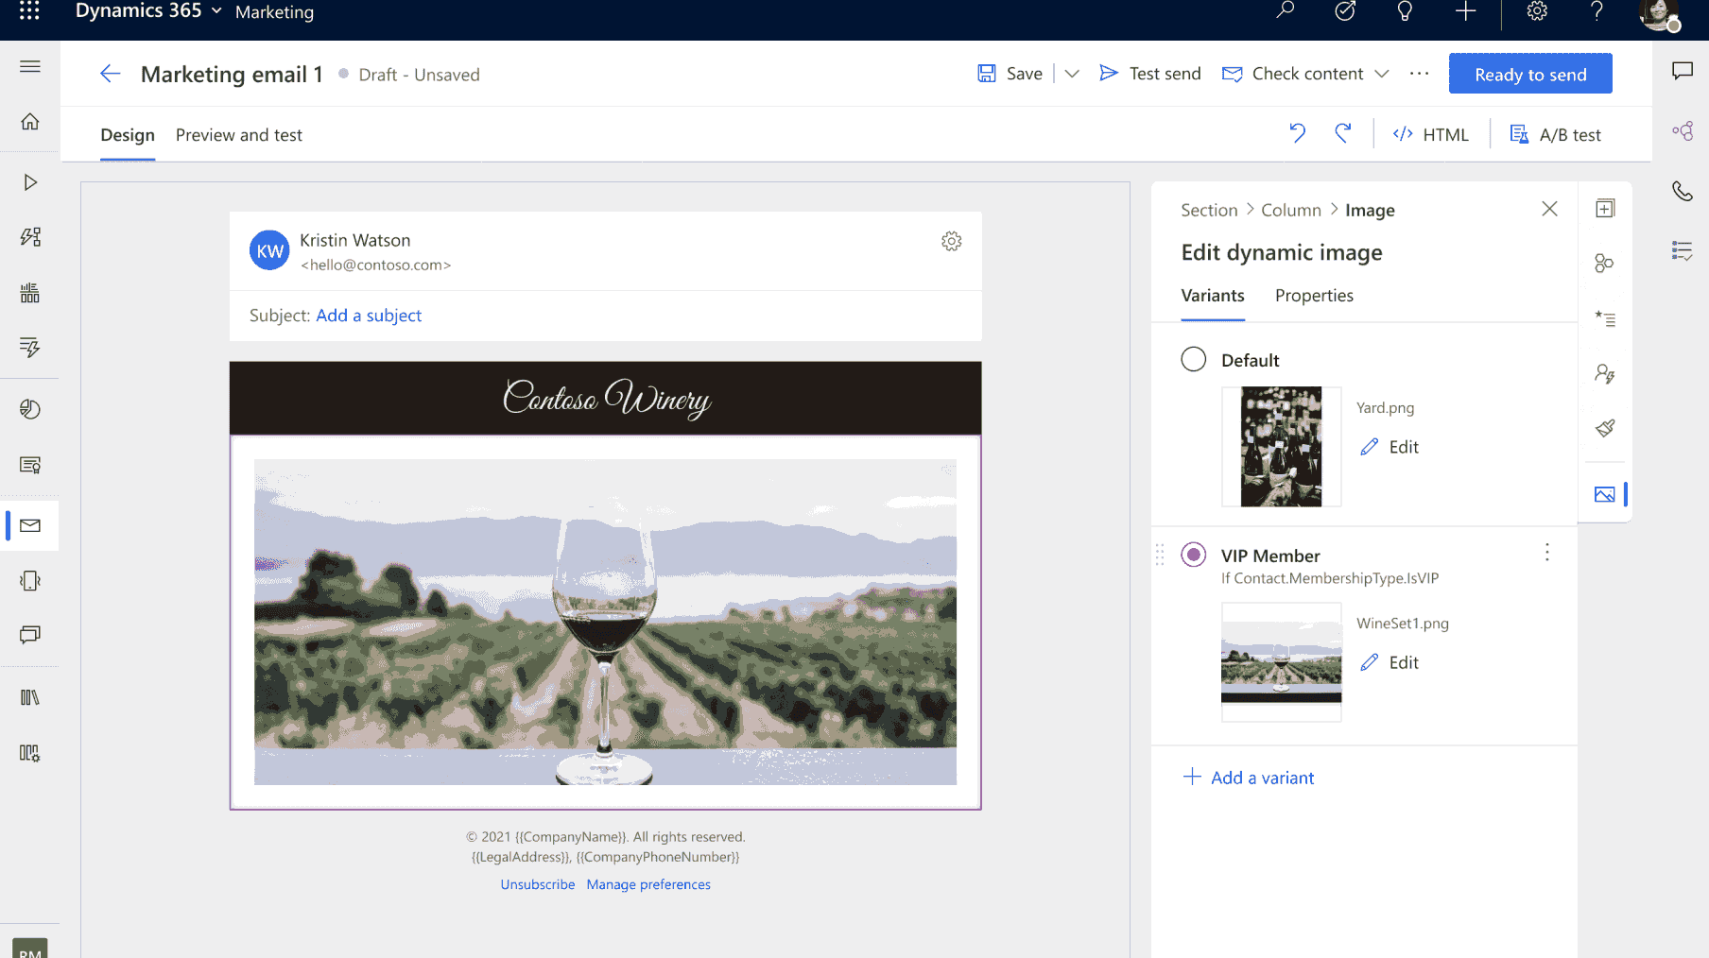Open the Dynamics 365 app launcher waffle
Image resolution: width=1709 pixels, height=958 pixels.
[x=29, y=11]
